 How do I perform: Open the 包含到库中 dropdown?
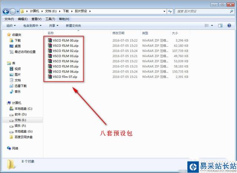pyautogui.click(x=32, y=25)
